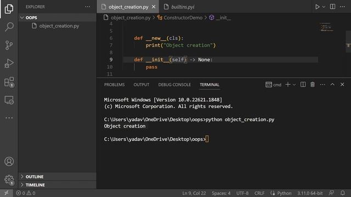The image size is (351, 197).
Task: Open the Source Control view
Action: 9,45
